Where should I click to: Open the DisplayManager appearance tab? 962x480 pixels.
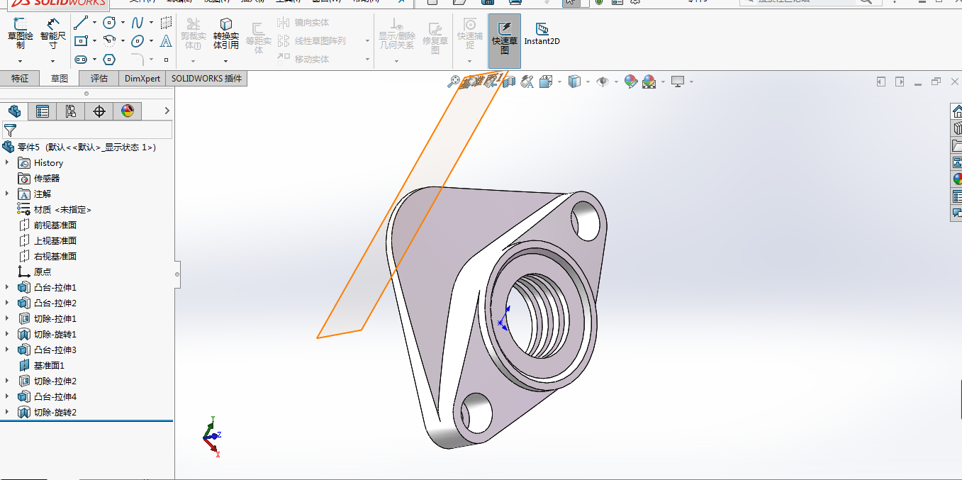click(128, 111)
